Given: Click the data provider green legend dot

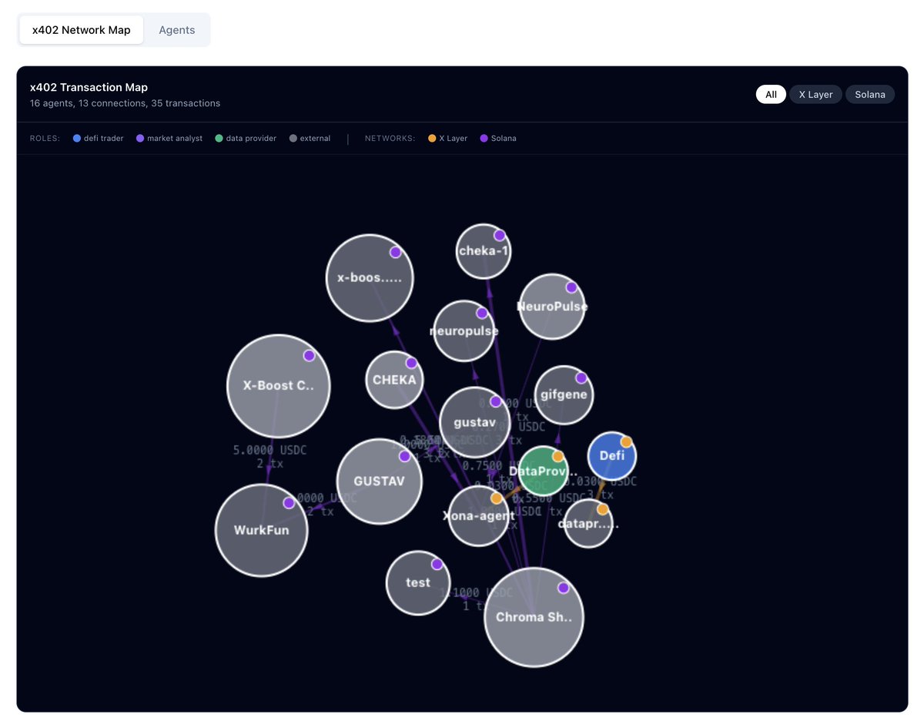Looking at the screenshot, I should click(x=219, y=139).
